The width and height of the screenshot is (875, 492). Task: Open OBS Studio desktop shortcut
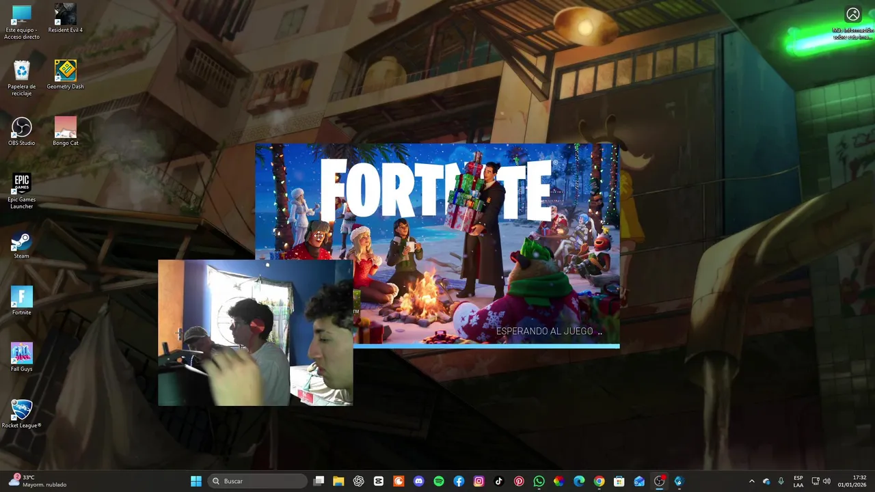[22, 131]
